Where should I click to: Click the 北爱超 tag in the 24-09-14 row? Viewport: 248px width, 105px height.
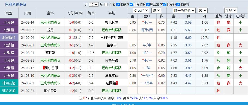[x=9, y=22]
